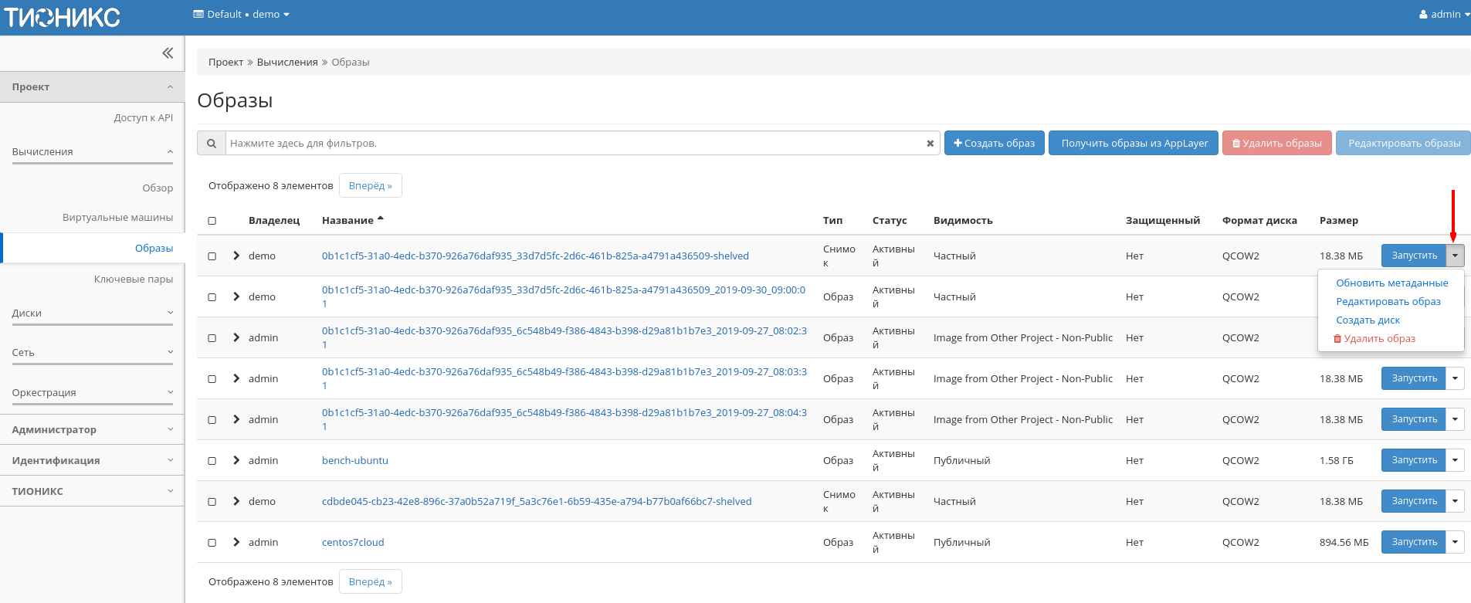Select Создать диск in the dropdown menu

click(1368, 320)
